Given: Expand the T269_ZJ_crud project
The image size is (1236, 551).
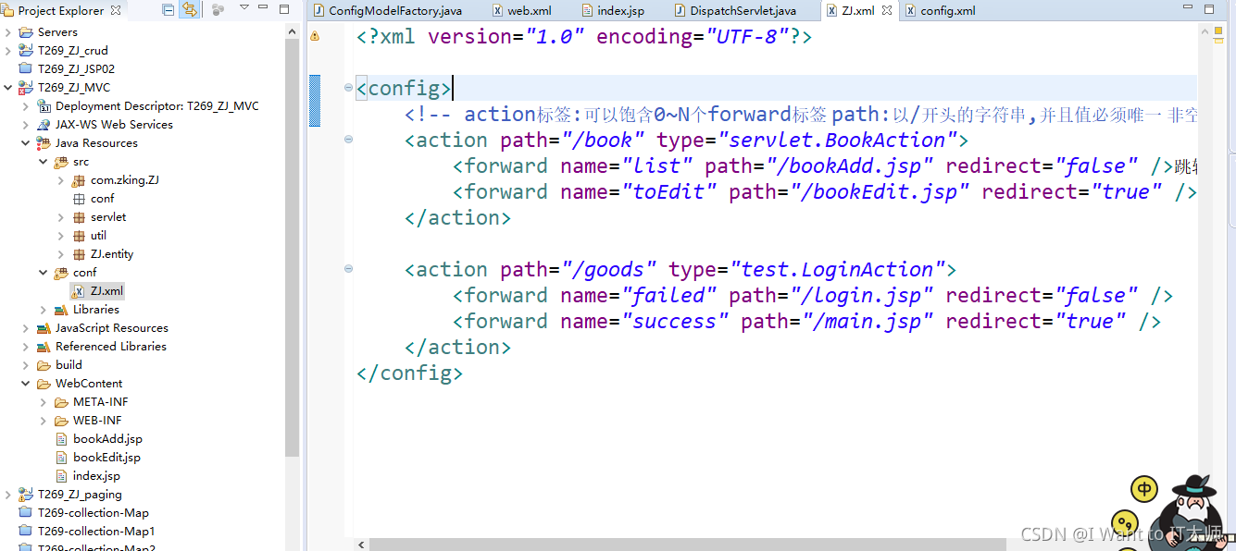Looking at the screenshot, I should [x=8, y=51].
